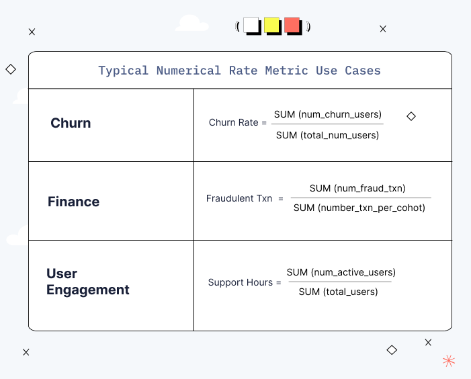Select the Churn row label
Image resolution: width=471 pixels, height=379 pixels.
point(71,124)
